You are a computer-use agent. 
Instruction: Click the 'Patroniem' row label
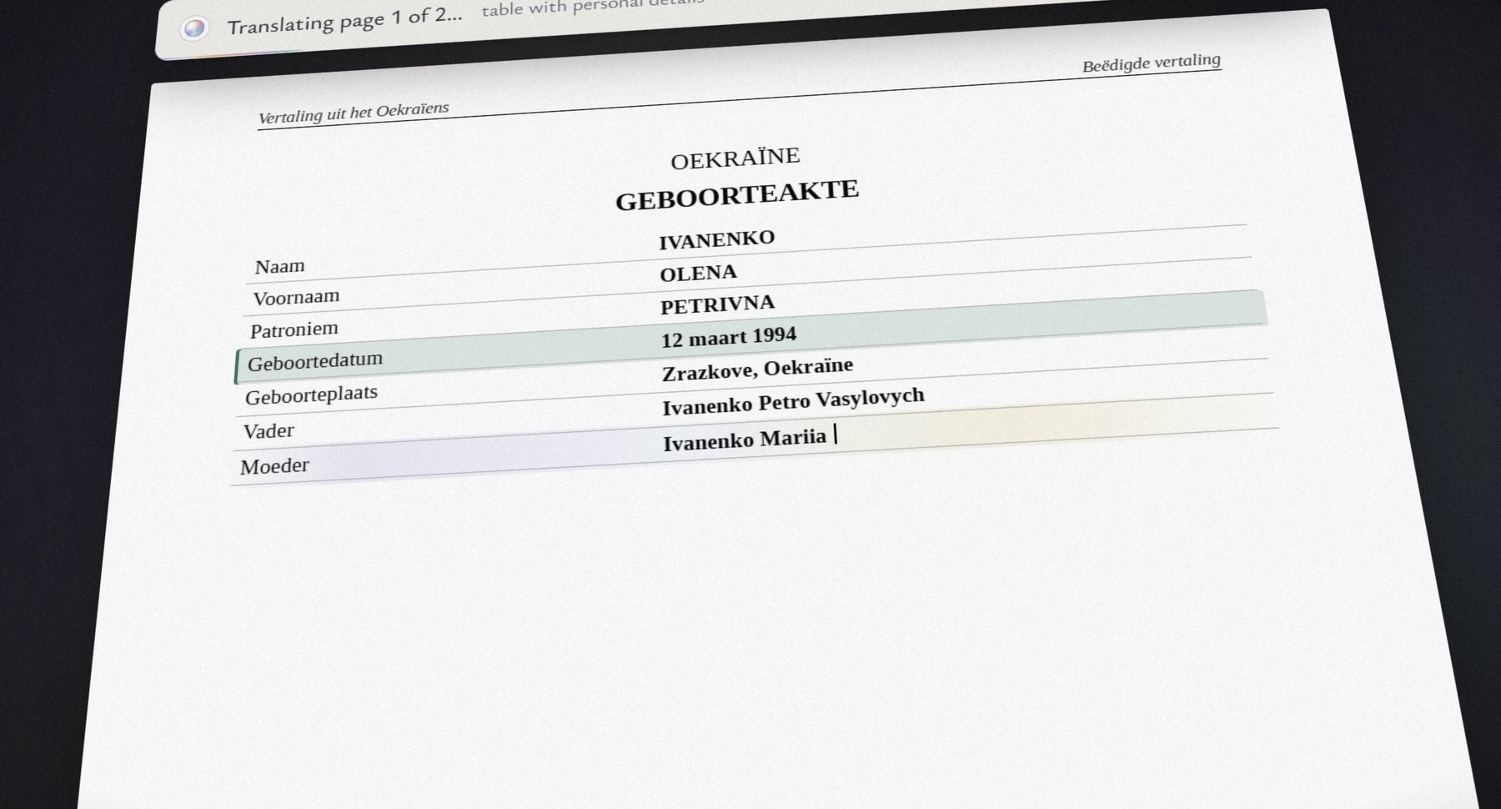[x=294, y=330]
